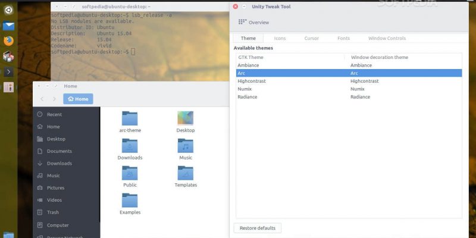Image resolution: width=476 pixels, height=238 pixels.
Task: Select the Ambiance GTK theme row
Action: 349,65
